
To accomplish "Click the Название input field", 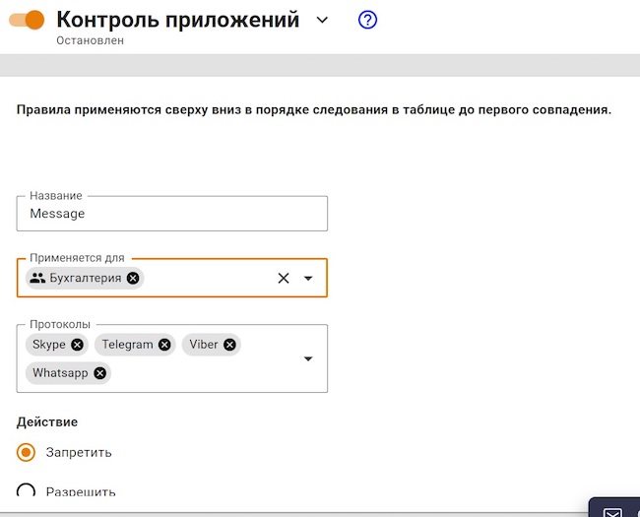I will point(172,214).
